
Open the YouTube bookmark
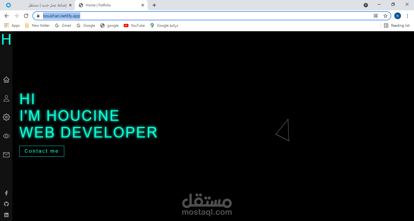click(x=134, y=25)
